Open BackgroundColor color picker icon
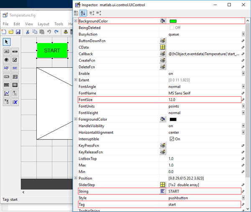This screenshot has height=212, width=251. click(163, 21)
